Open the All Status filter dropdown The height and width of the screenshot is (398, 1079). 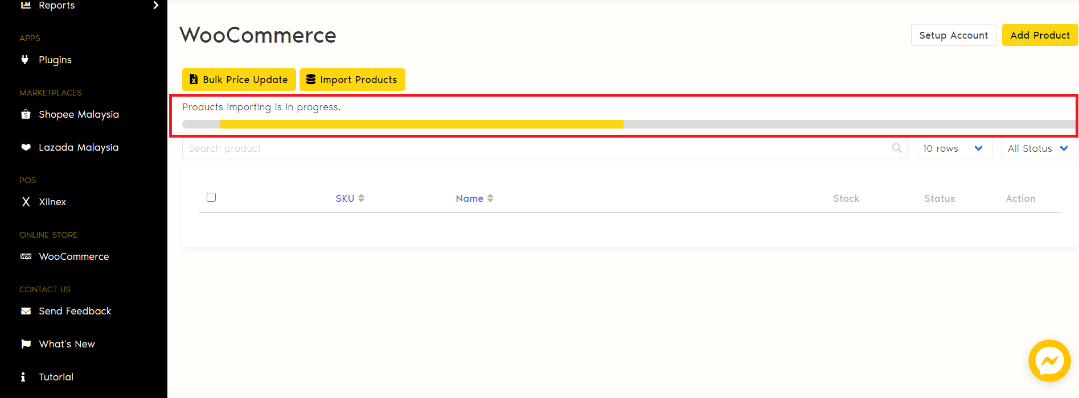point(1038,148)
